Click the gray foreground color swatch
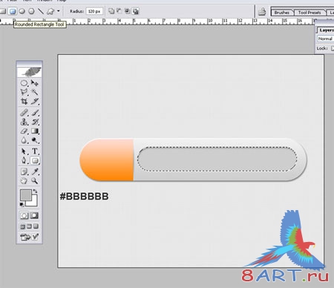 pyautogui.click(x=26, y=195)
